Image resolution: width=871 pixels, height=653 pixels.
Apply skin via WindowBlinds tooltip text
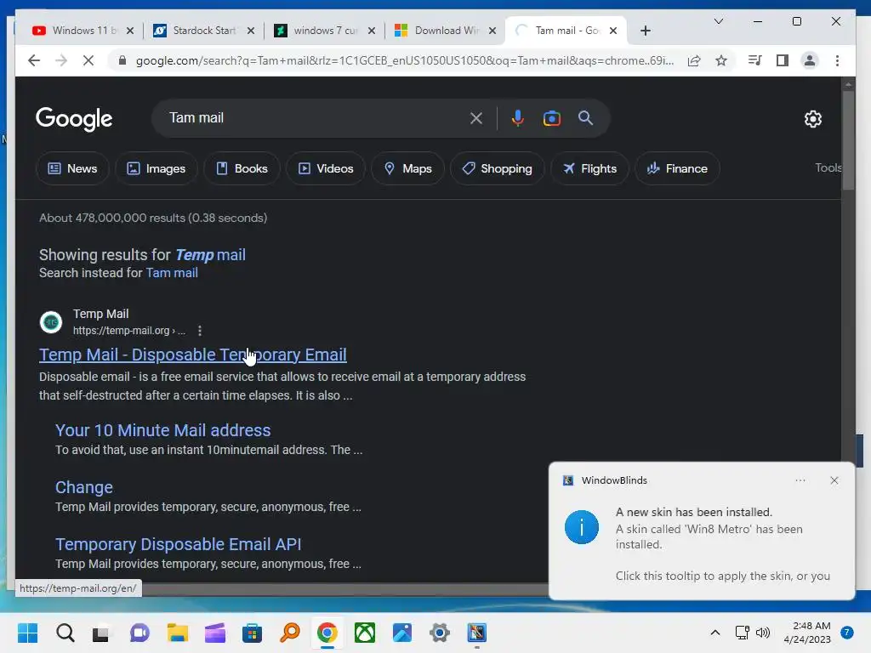click(723, 576)
